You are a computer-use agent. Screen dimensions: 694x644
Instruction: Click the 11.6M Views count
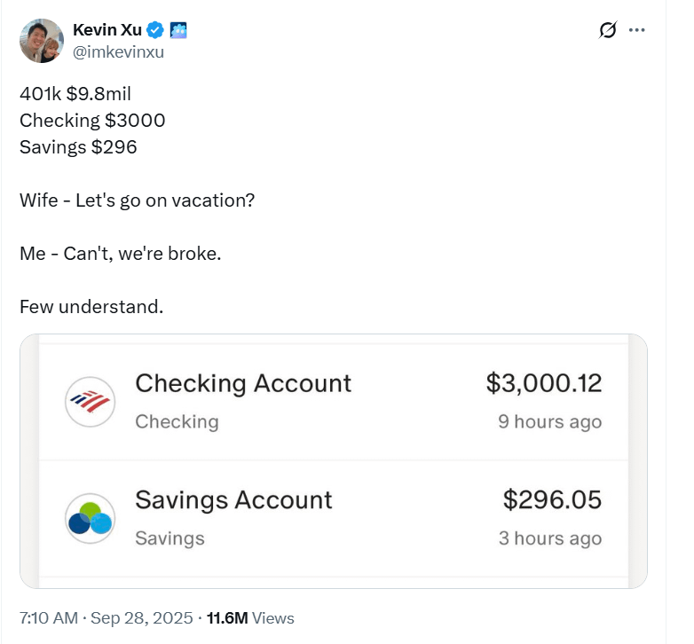(250, 618)
